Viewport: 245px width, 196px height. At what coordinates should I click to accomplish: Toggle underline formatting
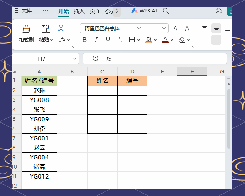pos(108,40)
